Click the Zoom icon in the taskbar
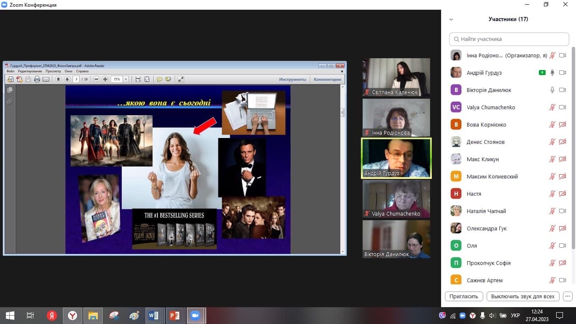576x324 pixels. [195, 316]
